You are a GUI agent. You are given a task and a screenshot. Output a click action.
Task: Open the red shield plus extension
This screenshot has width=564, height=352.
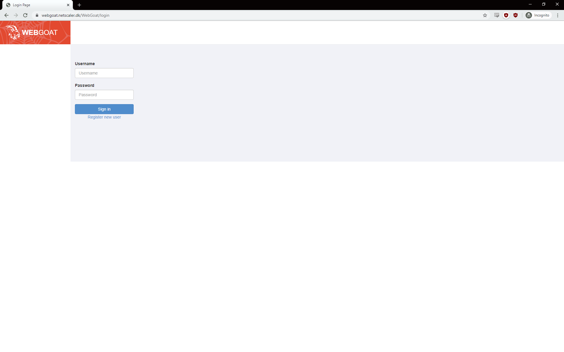coord(506,15)
